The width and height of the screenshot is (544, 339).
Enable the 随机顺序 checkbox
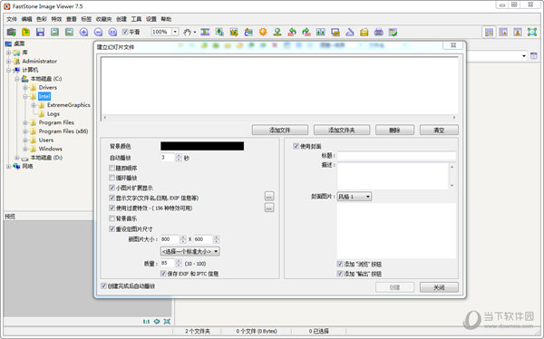(x=112, y=168)
